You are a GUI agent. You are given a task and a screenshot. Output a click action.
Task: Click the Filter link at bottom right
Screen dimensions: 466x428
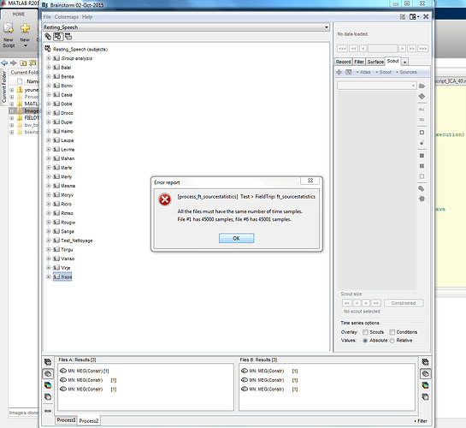pyautogui.click(x=421, y=421)
